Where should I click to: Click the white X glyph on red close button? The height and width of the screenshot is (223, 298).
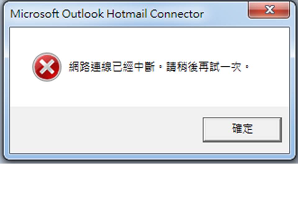270,10
